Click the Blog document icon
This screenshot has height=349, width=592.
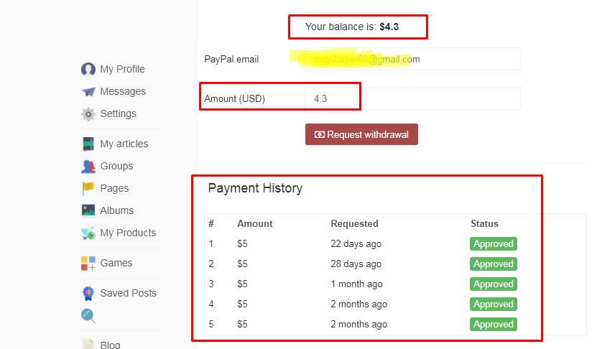pyautogui.click(x=88, y=345)
